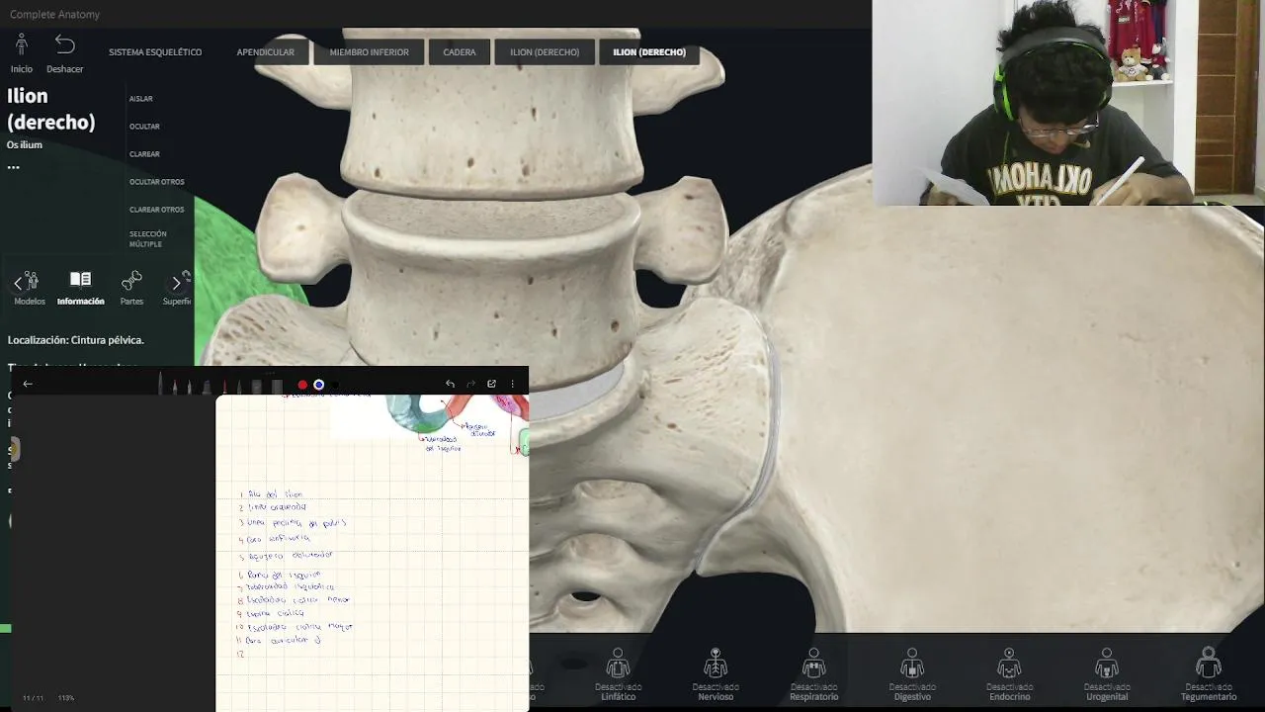Viewport: 1265px width, 712px height.
Task: Click the Localización: Cintura pélvica text
Action: (76, 340)
